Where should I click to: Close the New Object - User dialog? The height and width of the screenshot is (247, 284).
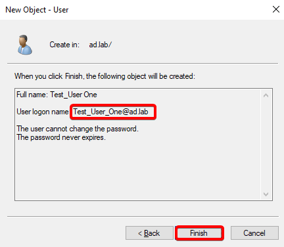(275, 9)
